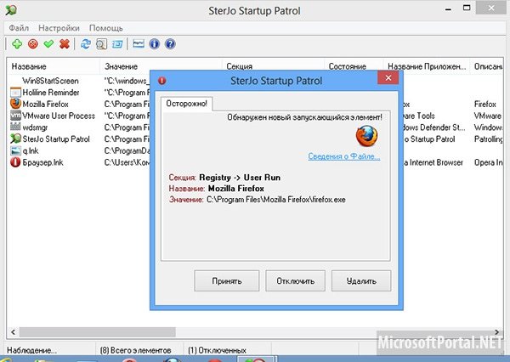Open the Настройки menu
Screen dimensions: 510x362
pyautogui.click(x=59, y=28)
